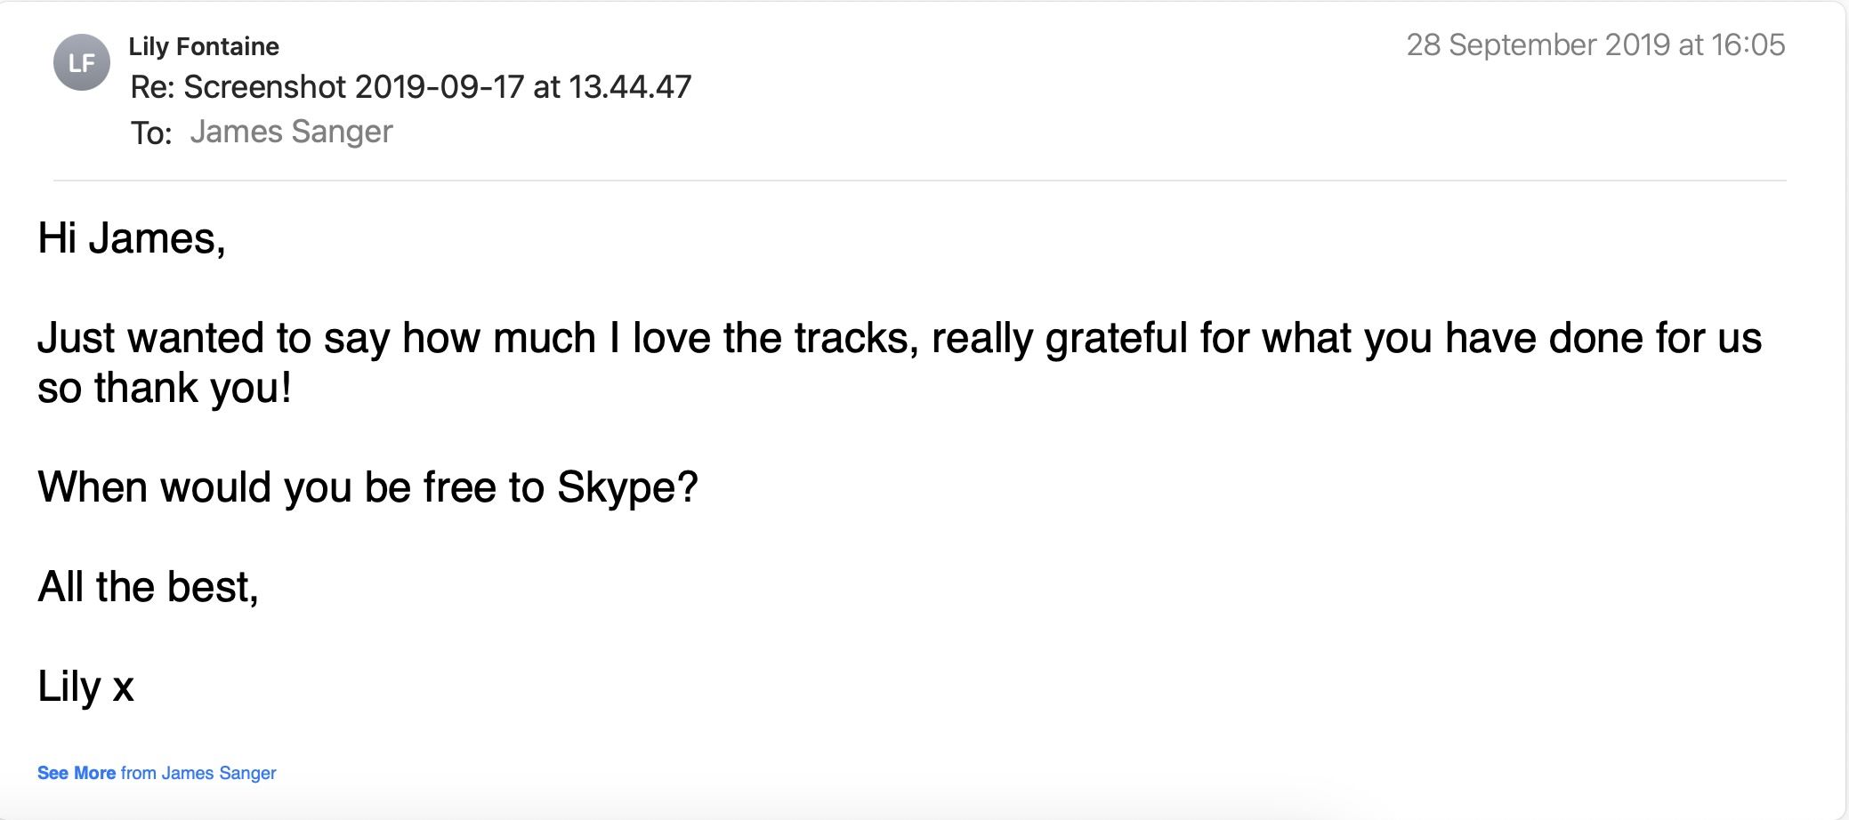Click the 'Lily x' signature

85,687
